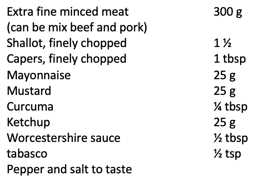Click the word 'Mayonnaise'
259x184 pixels.
coord(39,75)
